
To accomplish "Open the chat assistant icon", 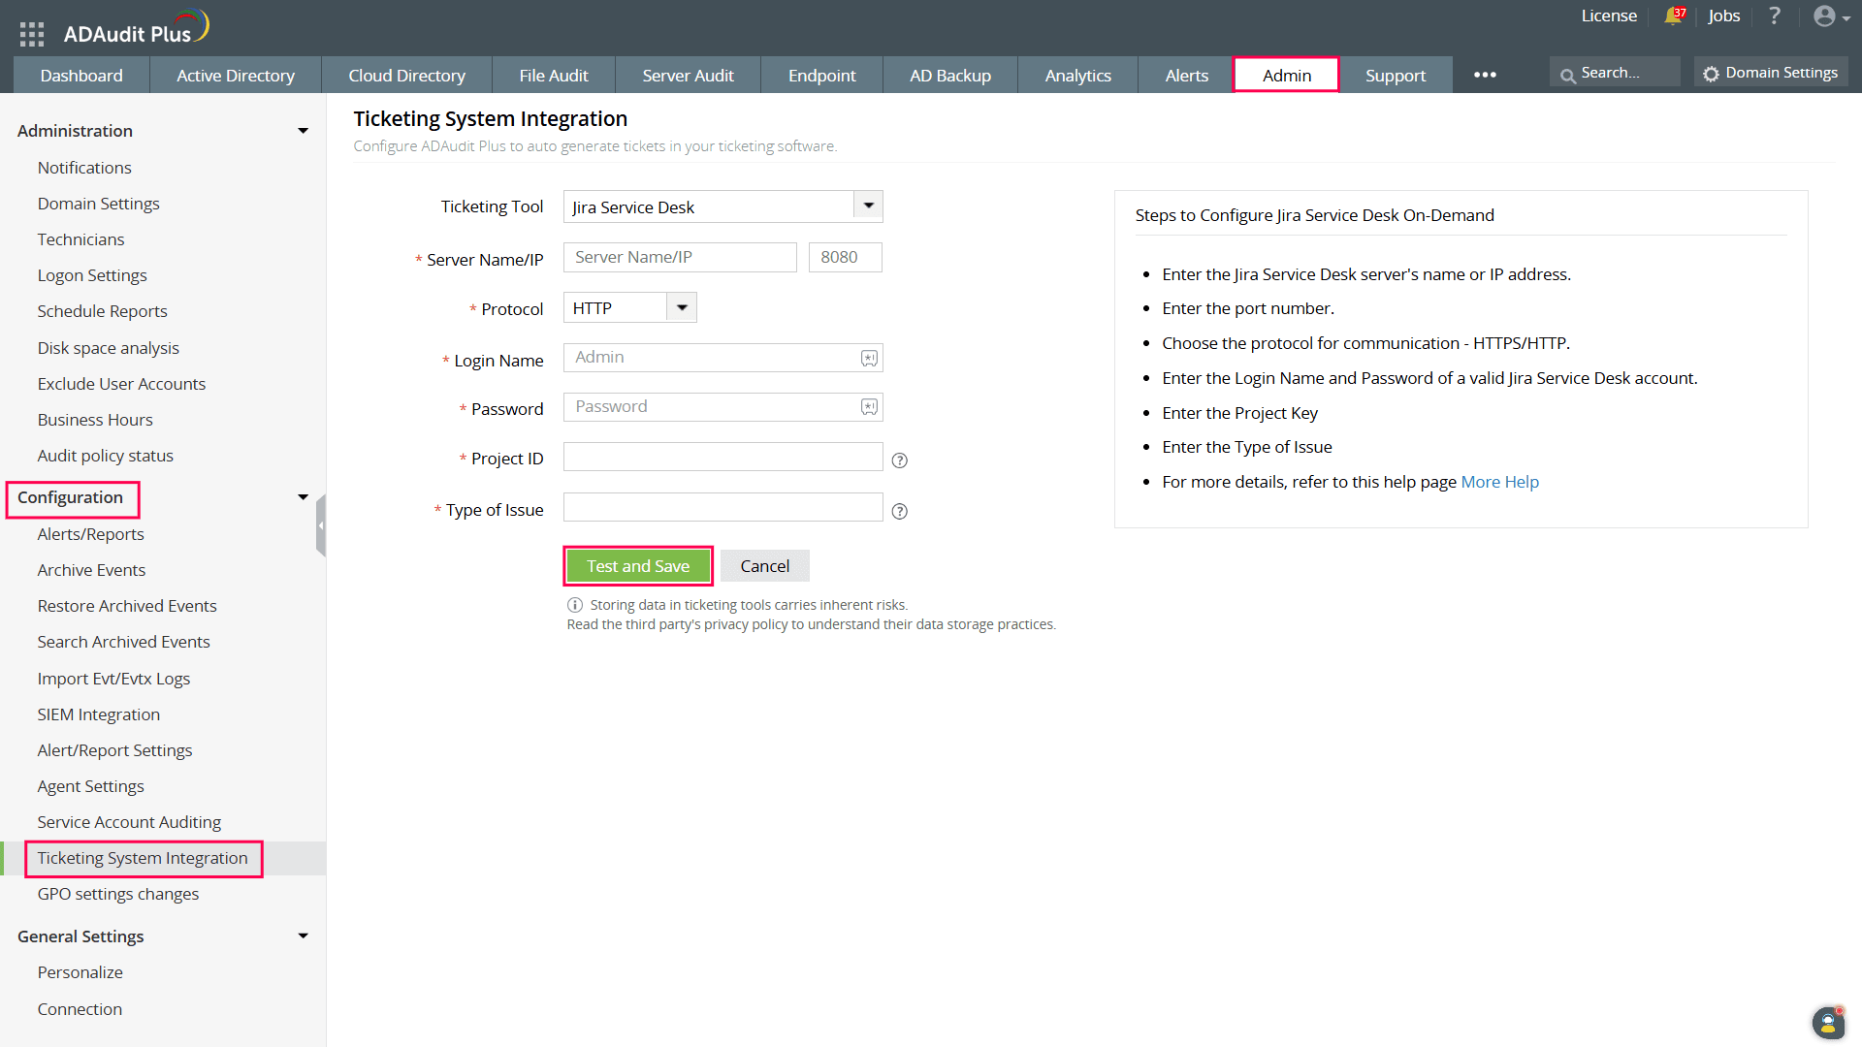I will pos(1828,1023).
